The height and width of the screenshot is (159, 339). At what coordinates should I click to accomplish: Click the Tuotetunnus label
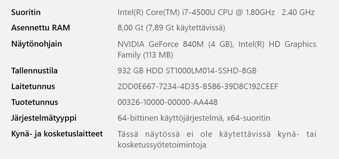[x=35, y=102]
